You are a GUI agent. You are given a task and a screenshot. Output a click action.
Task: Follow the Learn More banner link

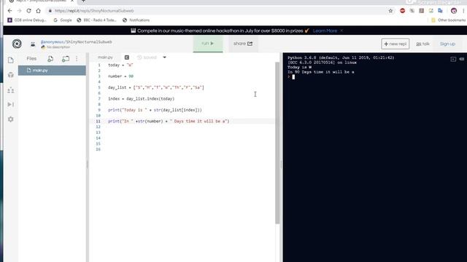click(325, 31)
